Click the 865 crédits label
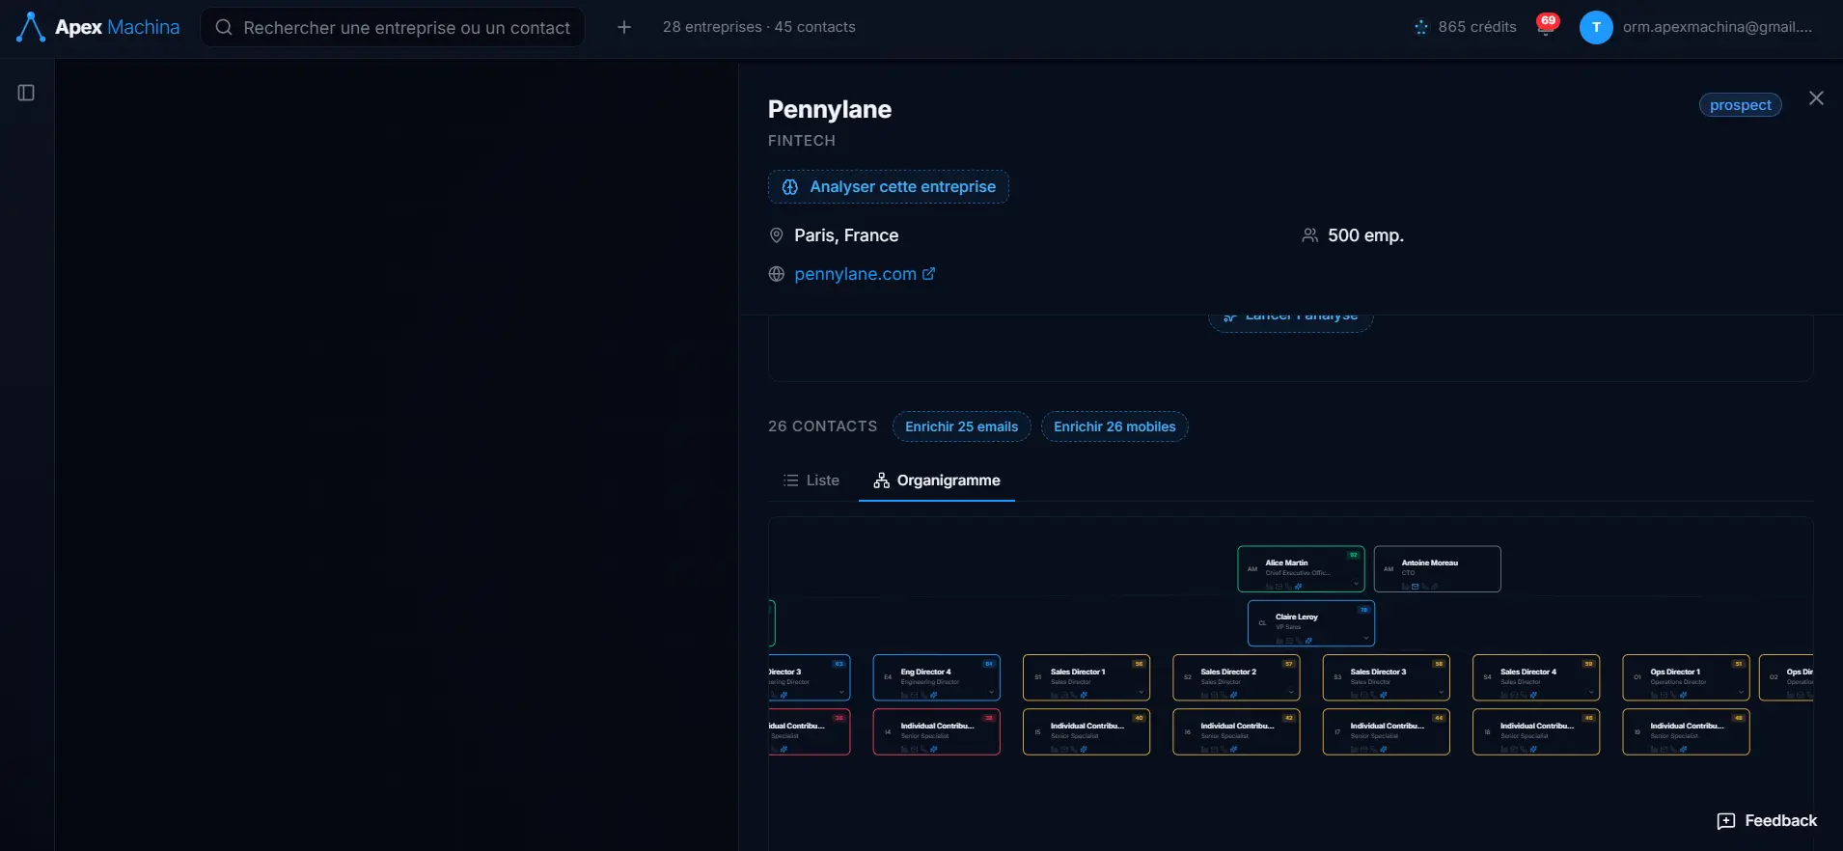The width and height of the screenshot is (1843, 851). 1477,27
